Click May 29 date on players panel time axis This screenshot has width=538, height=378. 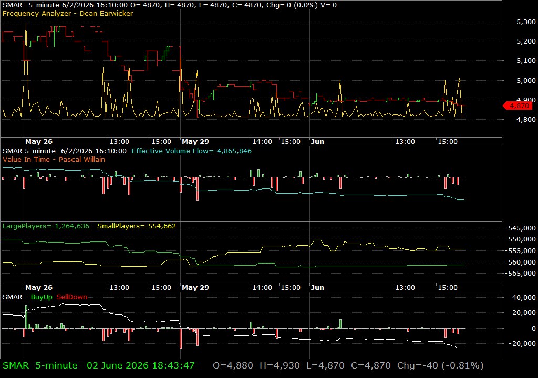195,288
